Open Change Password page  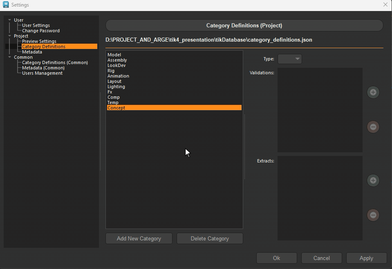tap(41, 31)
